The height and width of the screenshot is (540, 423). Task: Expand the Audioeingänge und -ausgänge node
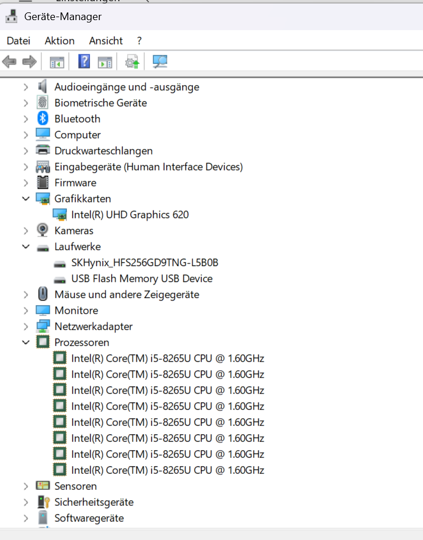(x=25, y=87)
